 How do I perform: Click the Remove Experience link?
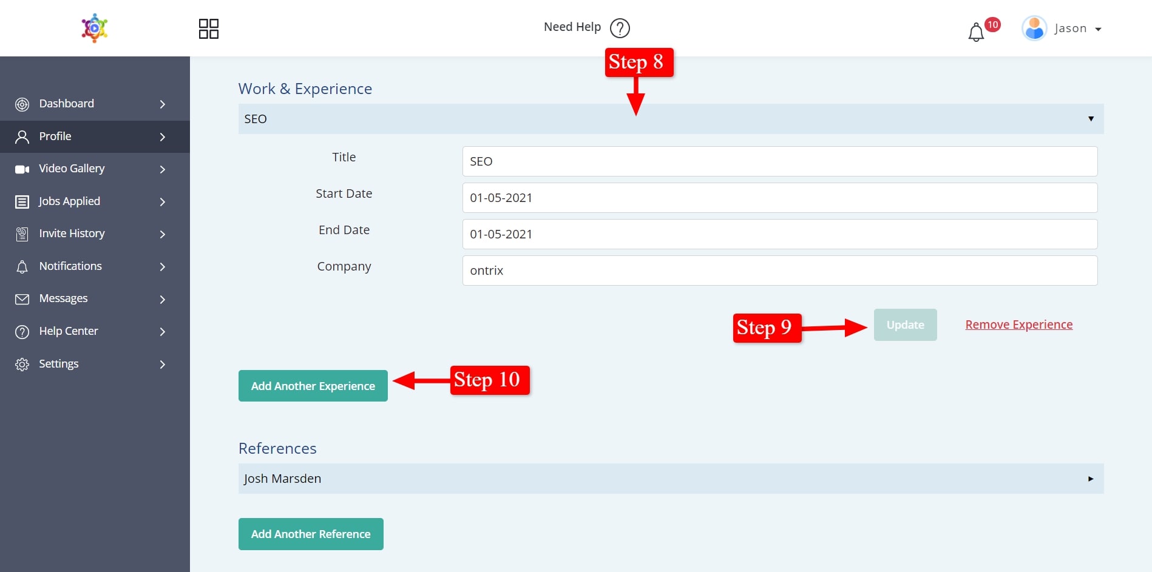[1018, 325]
